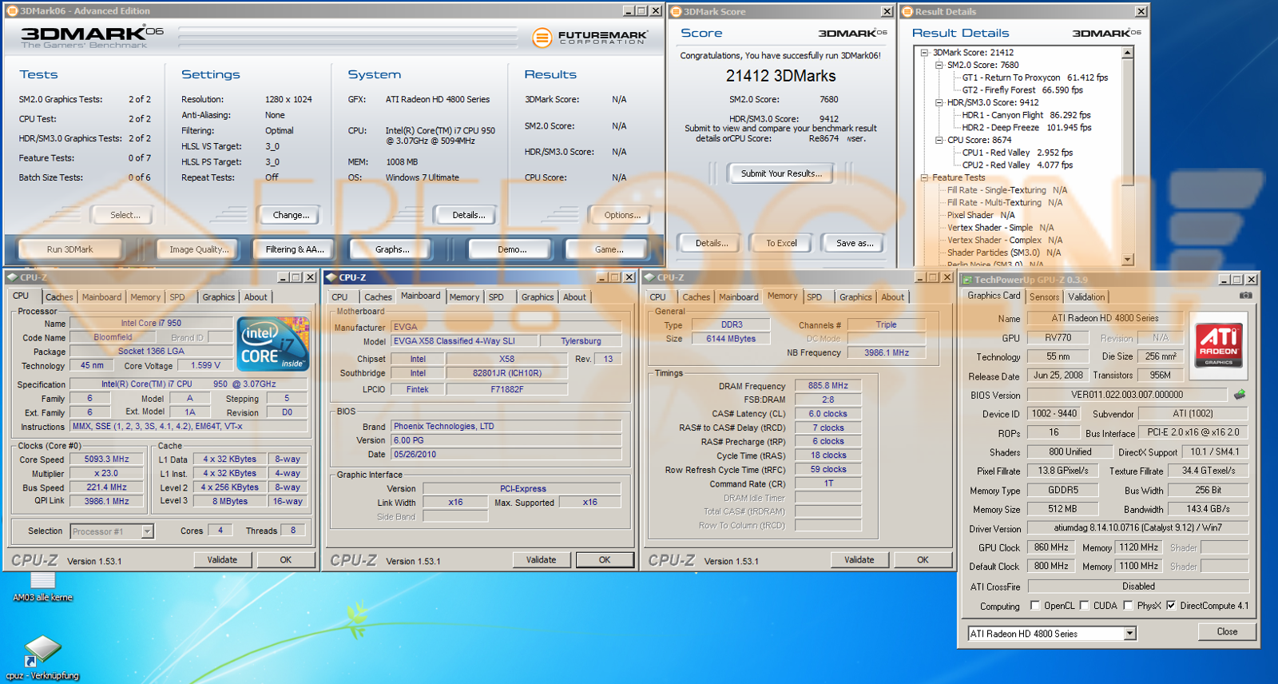Open Graphics tab in the CPU-Z Memory window
The image size is (1278, 684).
(855, 297)
